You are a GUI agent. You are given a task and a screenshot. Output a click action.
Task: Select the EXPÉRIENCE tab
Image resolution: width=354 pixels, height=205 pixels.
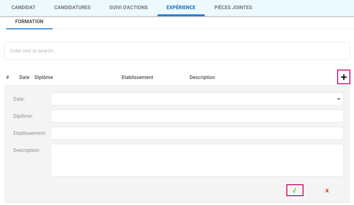click(x=181, y=8)
